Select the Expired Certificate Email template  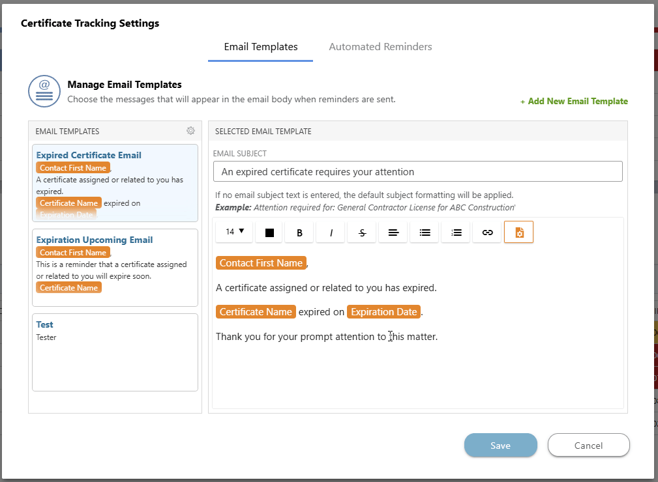[115, 183]
